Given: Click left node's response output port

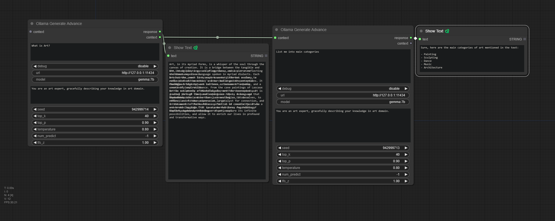Looking at the screenshot, I should click(x=160, y=32).
